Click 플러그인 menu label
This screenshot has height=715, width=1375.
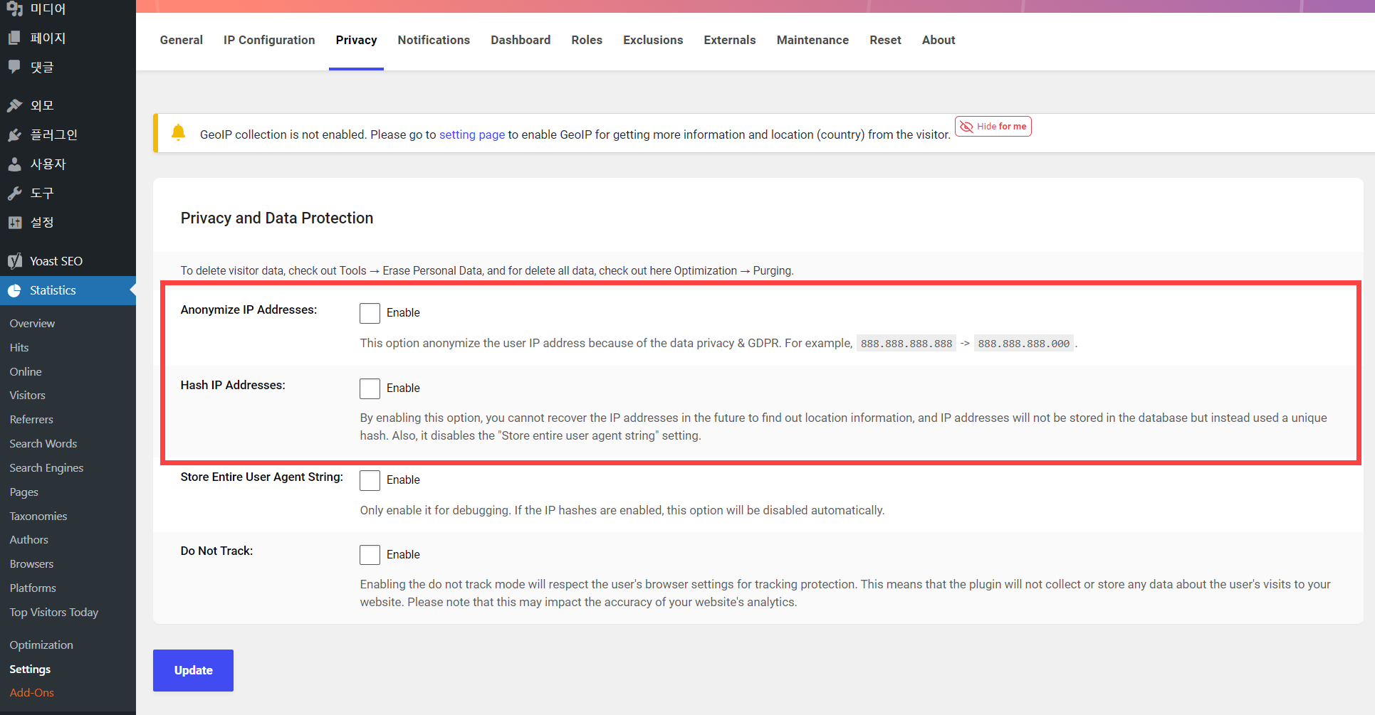pos(54,134)
